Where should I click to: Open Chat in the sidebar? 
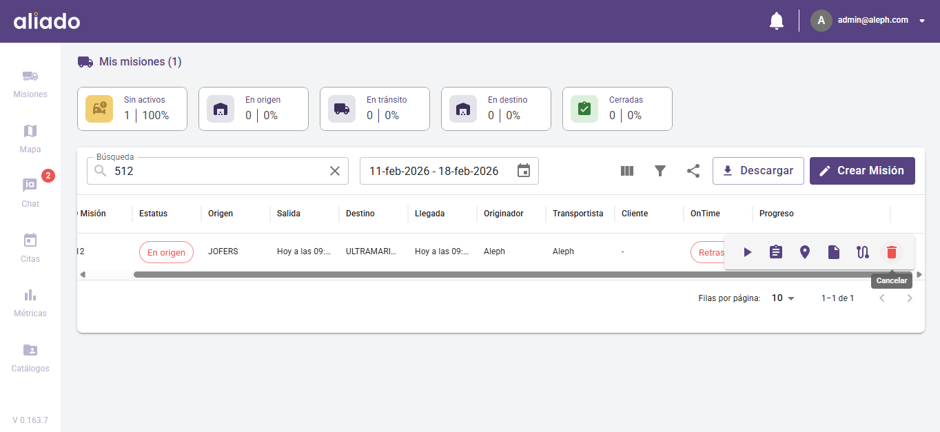tap(30, 193)
